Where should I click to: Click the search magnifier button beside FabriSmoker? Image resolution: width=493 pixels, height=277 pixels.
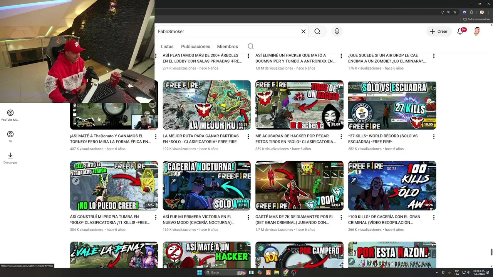[x=317, y=32]
